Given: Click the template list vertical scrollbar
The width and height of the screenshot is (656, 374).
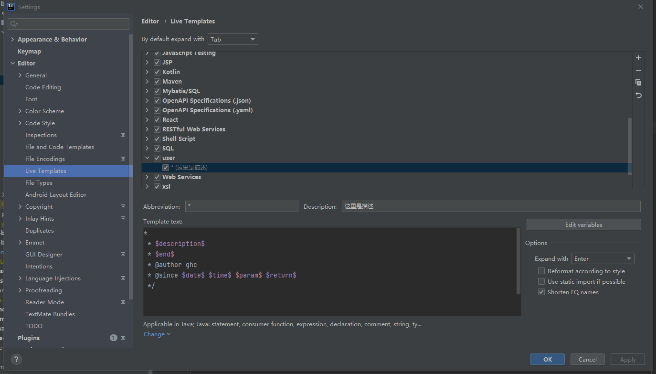Looking at the screenshot, I should pos(630,146).
